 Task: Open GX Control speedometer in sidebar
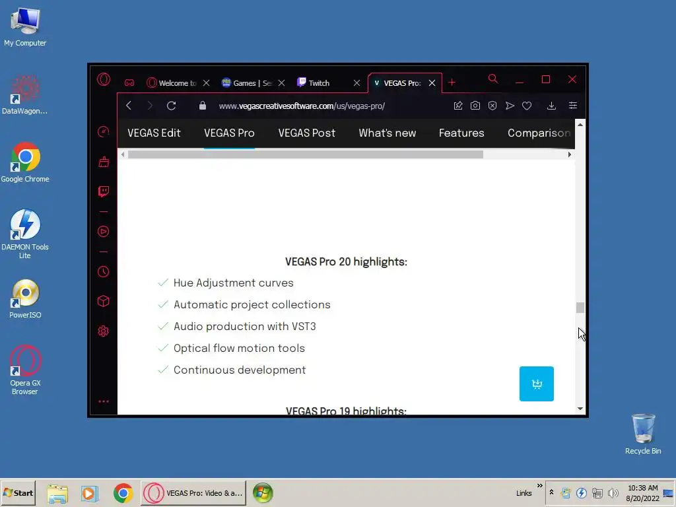tap(104, 131)
